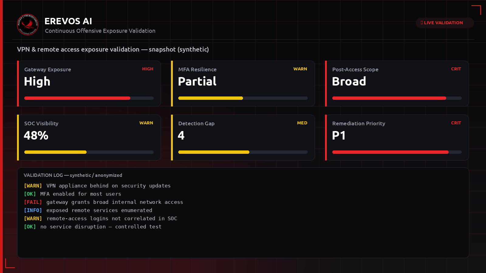The image size is (486, 273).
Task: Click the Partial value in MFA Resilience
Action: [197, 81]
